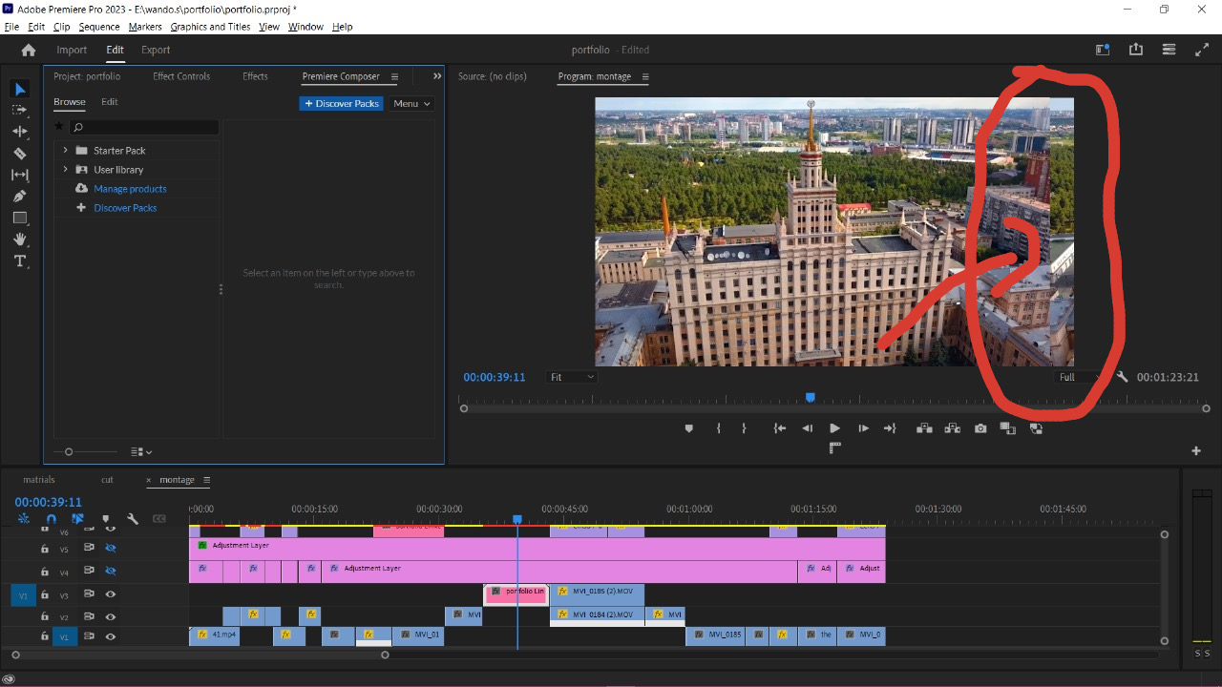Screen dimensions: 1222x687
Task: Add a marker in the Program monitor
Action: (689, 427)
